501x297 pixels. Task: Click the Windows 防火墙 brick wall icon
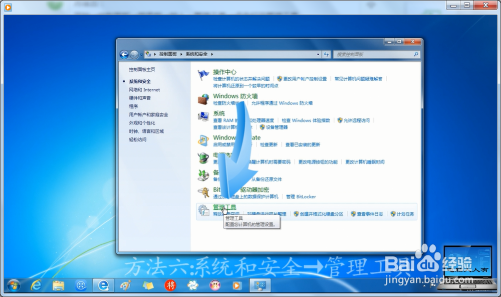[x=203, y=99]
